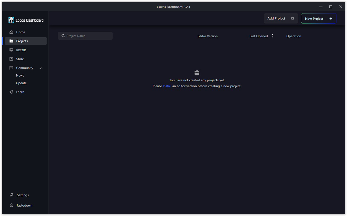This screenshot has width=347, height=216.
Task: Click the Installs monitor icon
Action: pos(11,50)
